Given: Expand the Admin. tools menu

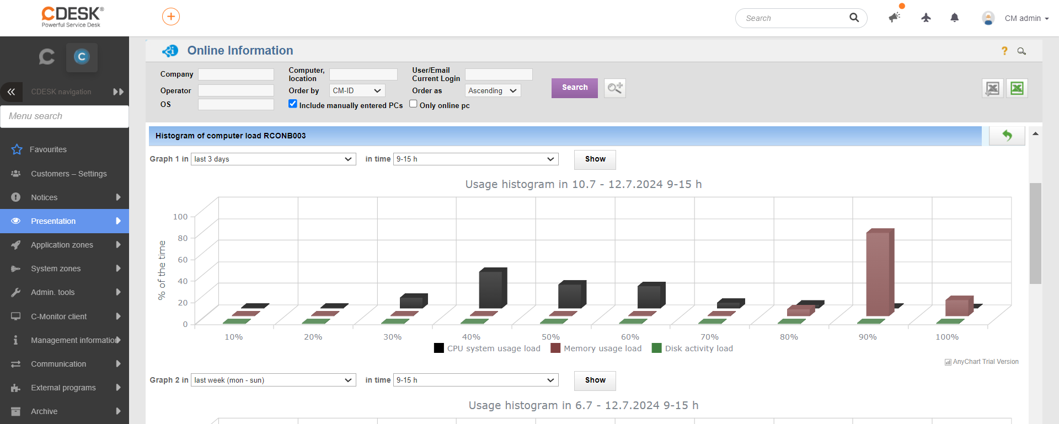Looking at the screenshot, I should [65, 292].
